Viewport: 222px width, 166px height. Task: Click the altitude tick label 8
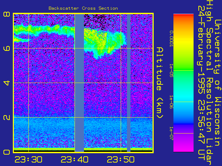[7, 14]
